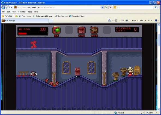This screenshot has width=161, height=115.
Task: Click the vertical scrollbar down arrow
Action: click(159, 109)
